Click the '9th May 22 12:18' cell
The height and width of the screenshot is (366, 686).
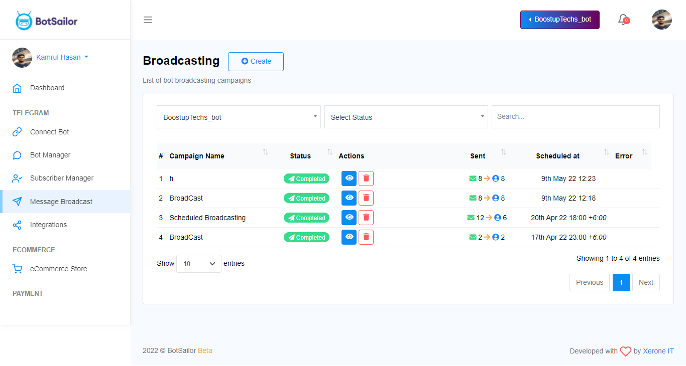(568, 198)
